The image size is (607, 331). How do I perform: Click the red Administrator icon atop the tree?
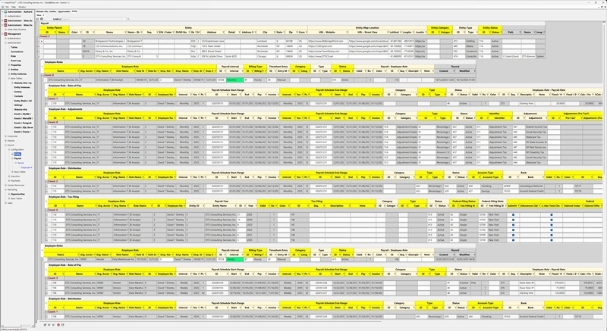pyautogui.click(x=3, y=12)
